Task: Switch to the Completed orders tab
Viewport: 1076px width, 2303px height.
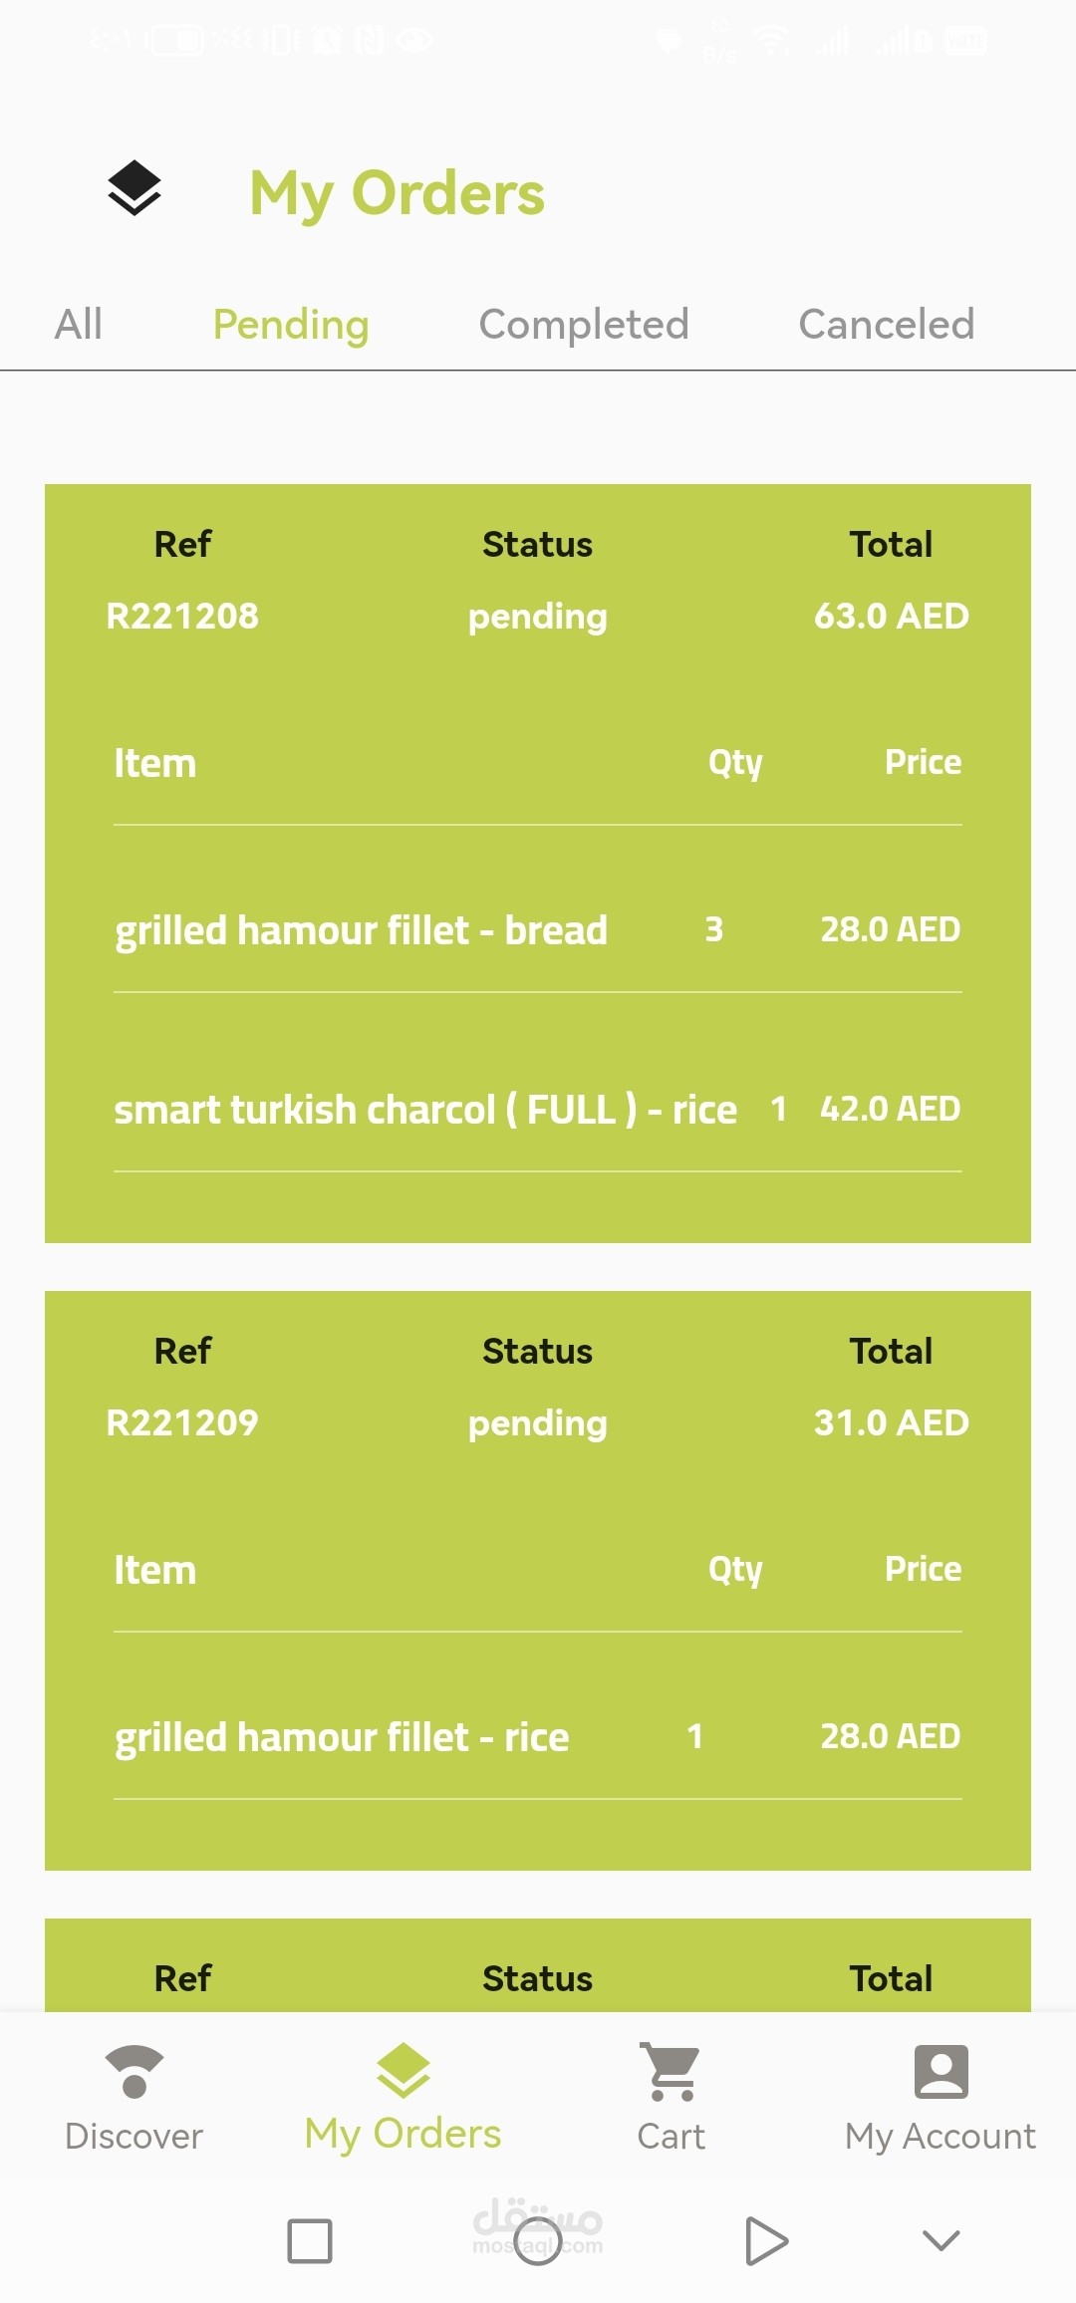Action: [x=584, y=325]
